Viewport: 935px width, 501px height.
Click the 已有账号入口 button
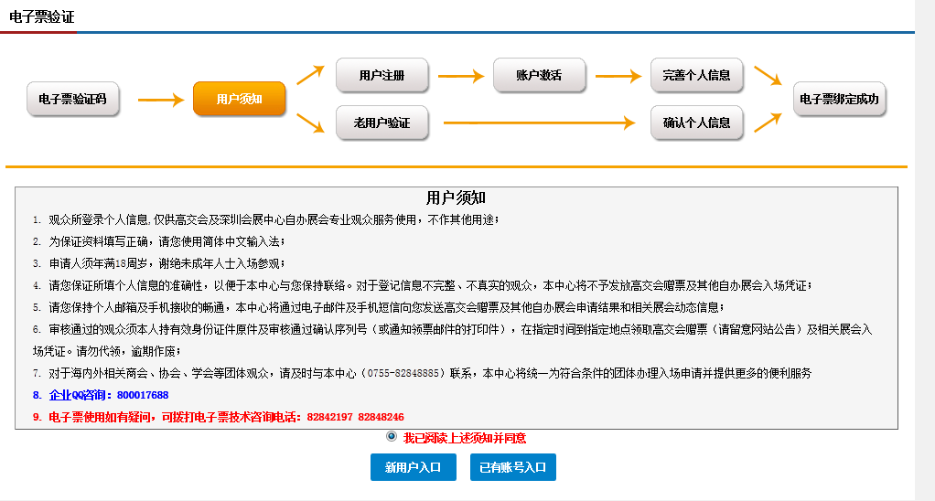513,468
